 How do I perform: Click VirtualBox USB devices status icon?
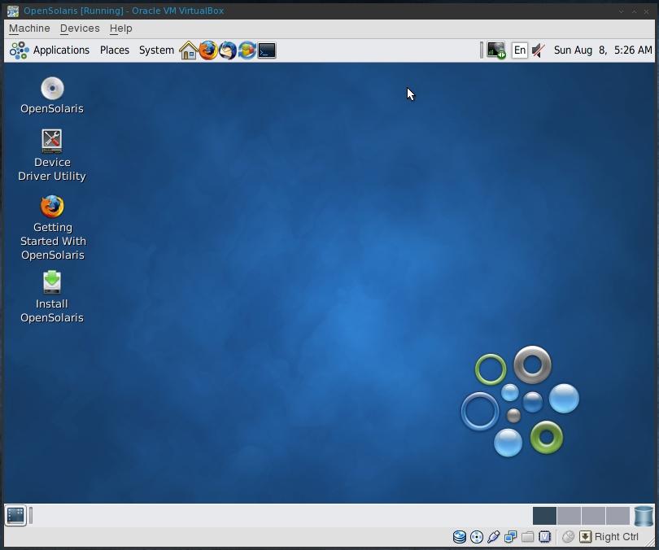click(x=494, y=537)
